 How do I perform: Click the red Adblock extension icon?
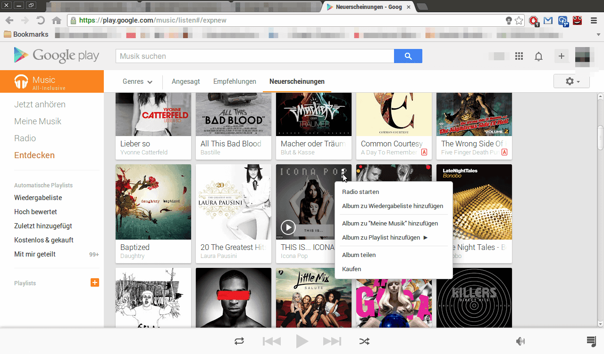point(534,21)
